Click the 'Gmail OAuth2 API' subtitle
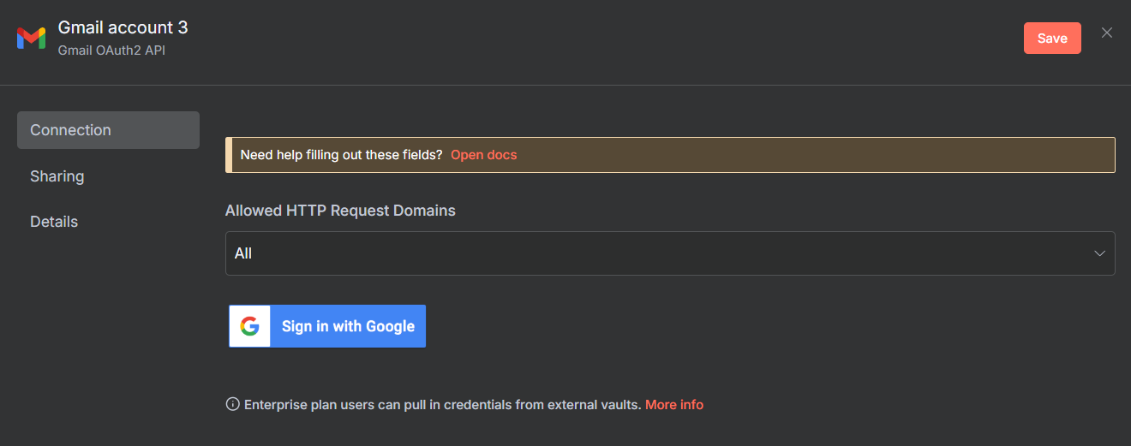This screenshot has height=446, width=1131. pyautogui.click(x=111, y=51)
